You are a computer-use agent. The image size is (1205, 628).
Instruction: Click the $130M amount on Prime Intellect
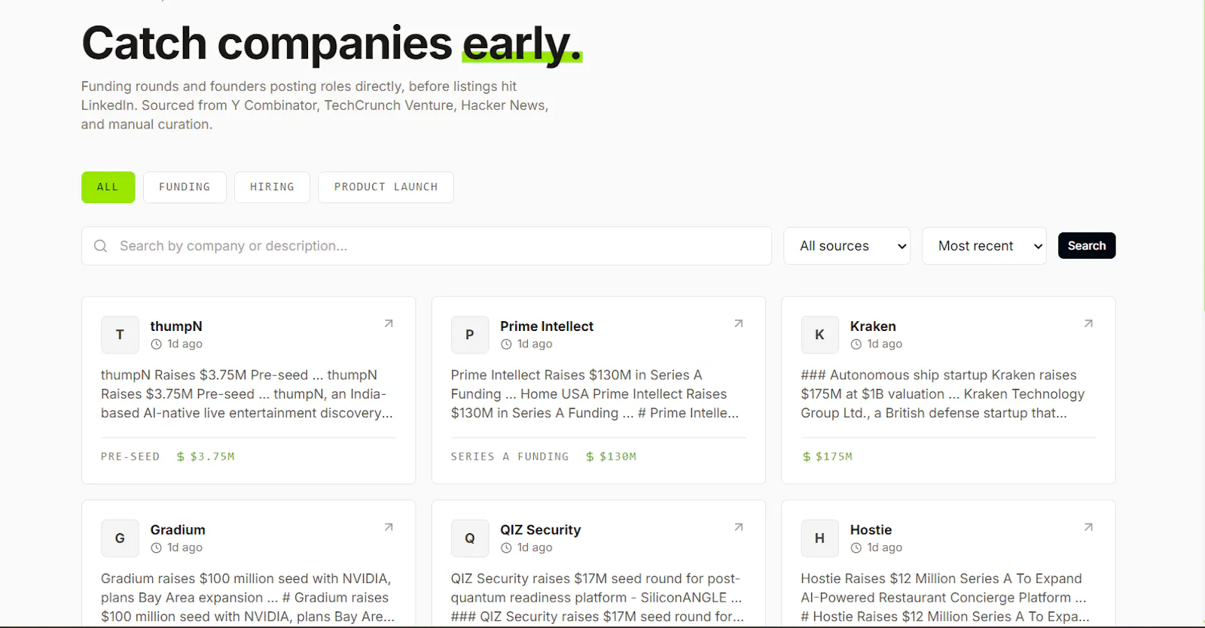pos(611,457)
